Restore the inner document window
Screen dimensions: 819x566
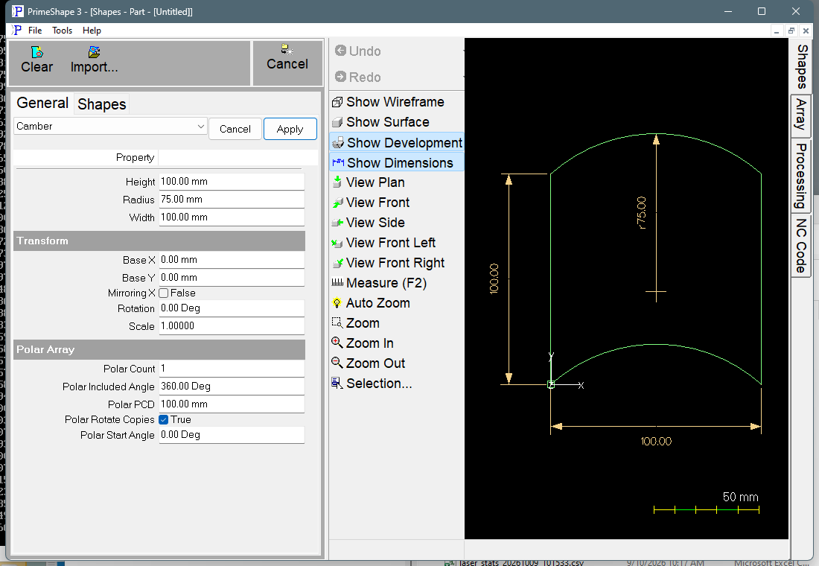pyautogui.click(x=791, y=31)
